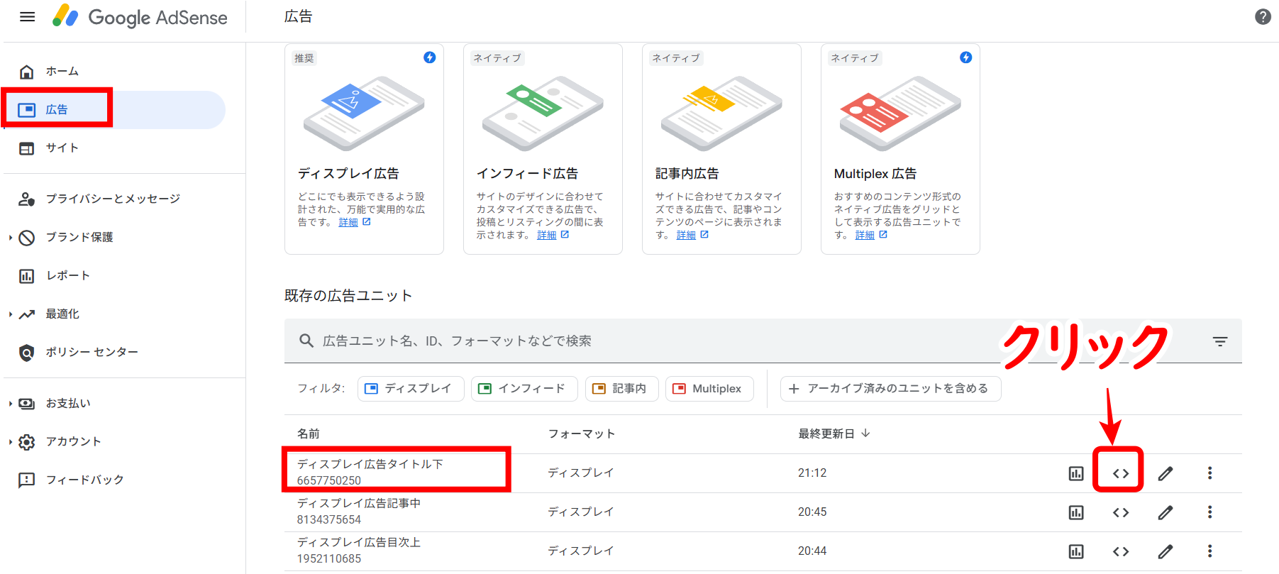The height and width of the screenshot is (574, 1279).
Task: Get code for ディスプレイ広告タイトル下 unit
Action: click(1120, 473)
